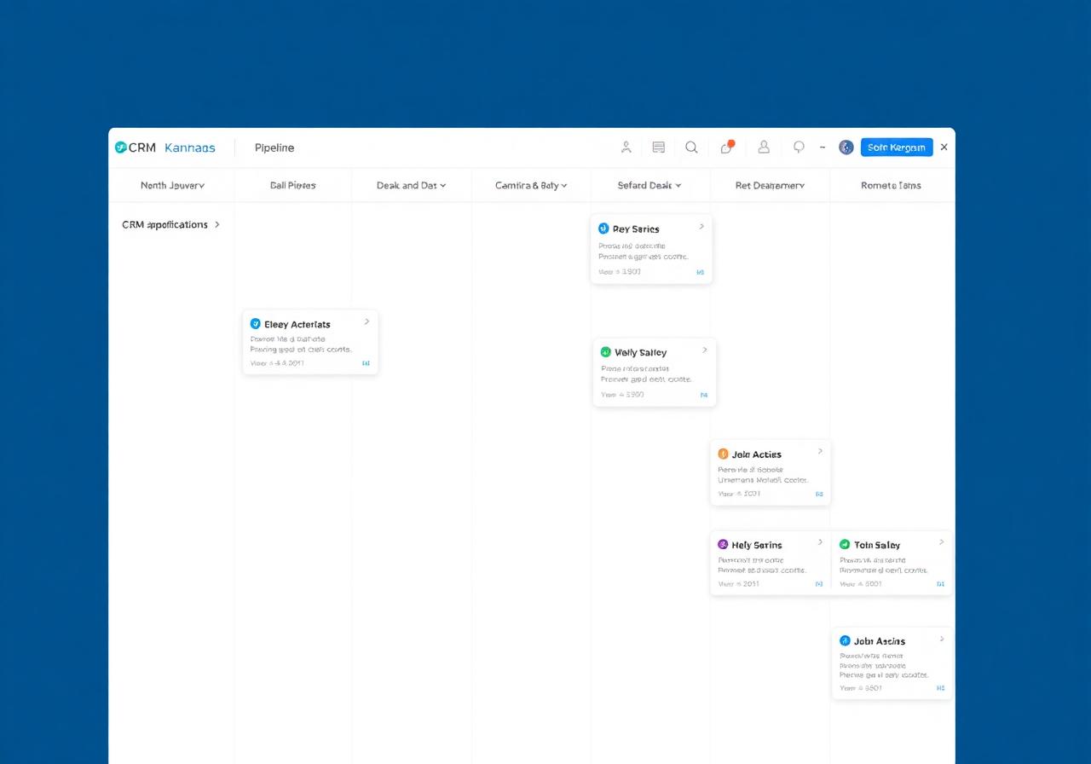Click the blue avatar on Eleey Acteriats card
The width and height of the screenshot is (1091, 764).
pos(255,324)
